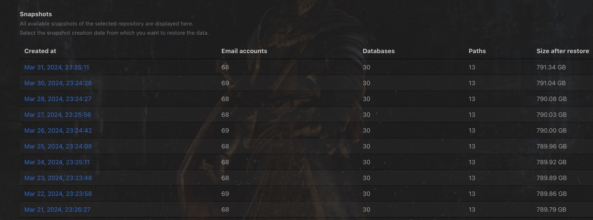Click the 790.00 GB size value
The image size is (593, 220).
pos(551,130)
